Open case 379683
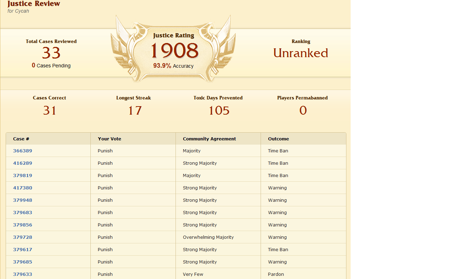Screen dimensions: 452x279 [x=23, y=212]
